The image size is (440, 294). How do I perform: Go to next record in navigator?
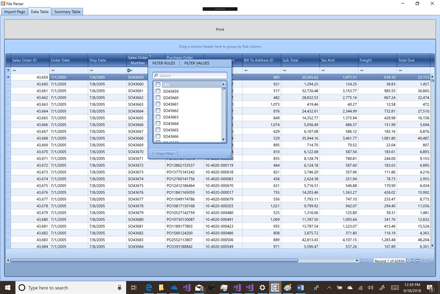(408, 260)
